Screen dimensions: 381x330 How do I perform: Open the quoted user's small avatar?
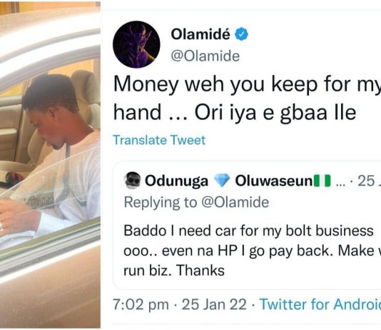tap(133, 181)
